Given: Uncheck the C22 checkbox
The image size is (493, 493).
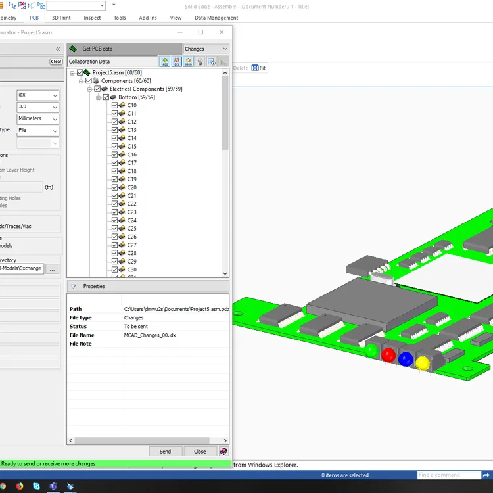Looking at the screenshot, I should point(115,204).
